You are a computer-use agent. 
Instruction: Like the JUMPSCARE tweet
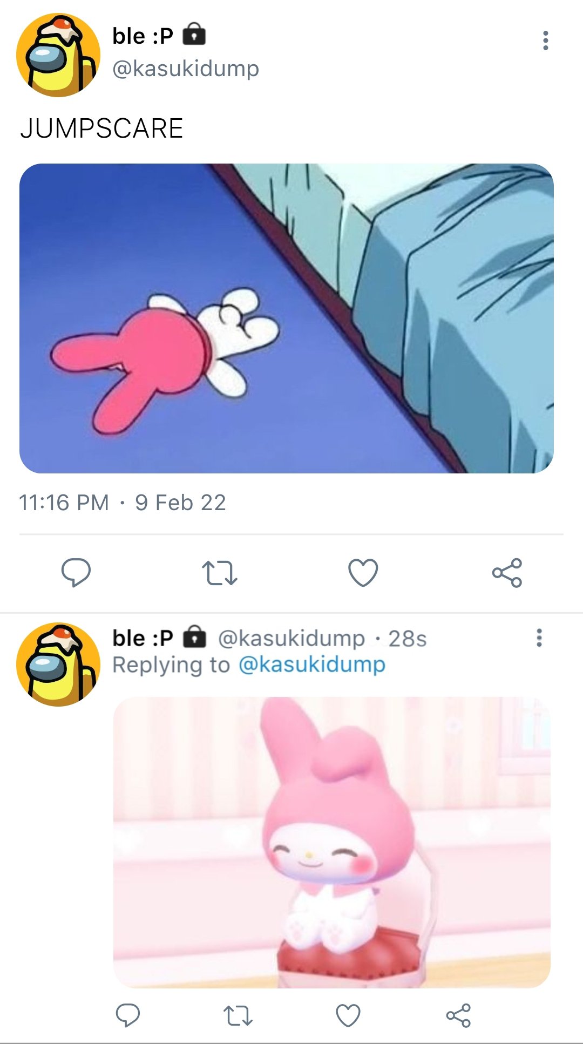click(x=363, y=572)
